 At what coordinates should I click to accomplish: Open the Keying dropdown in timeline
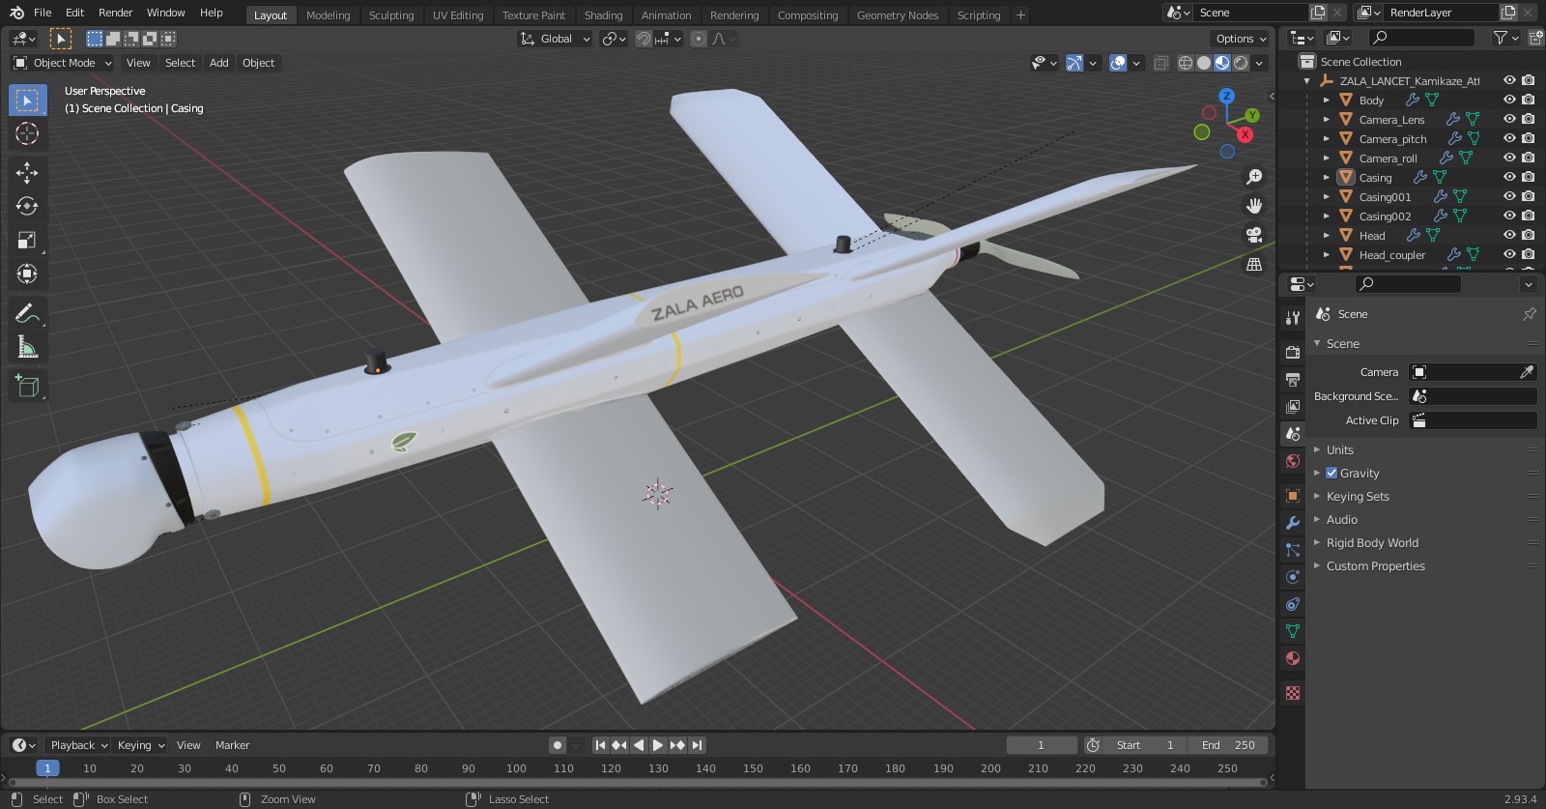(x=140, y=745)
